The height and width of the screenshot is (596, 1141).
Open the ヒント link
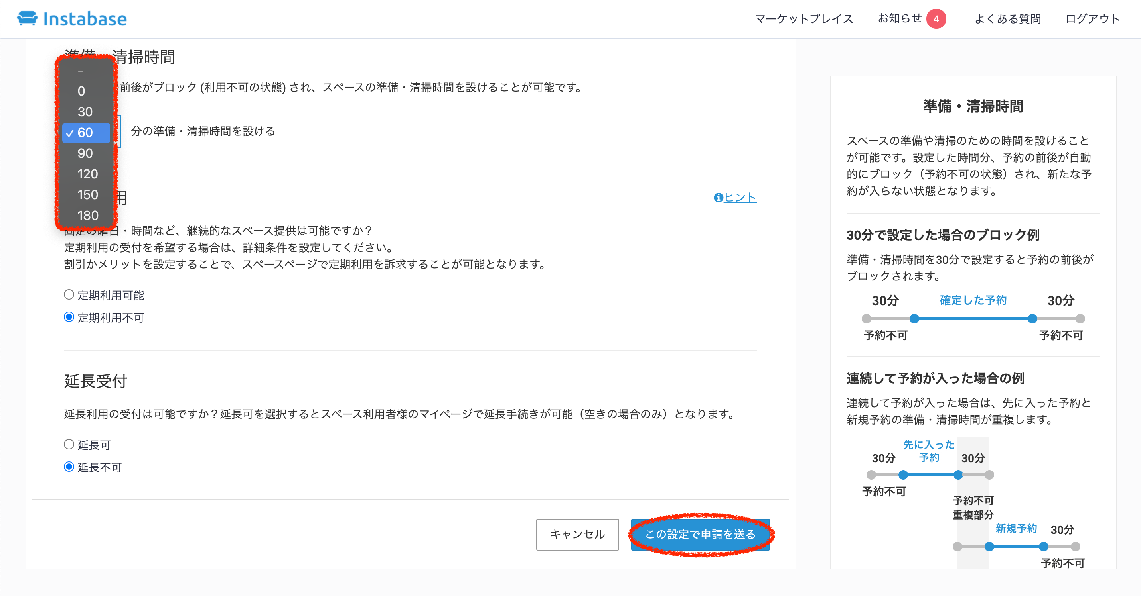(x=740, y=197)
